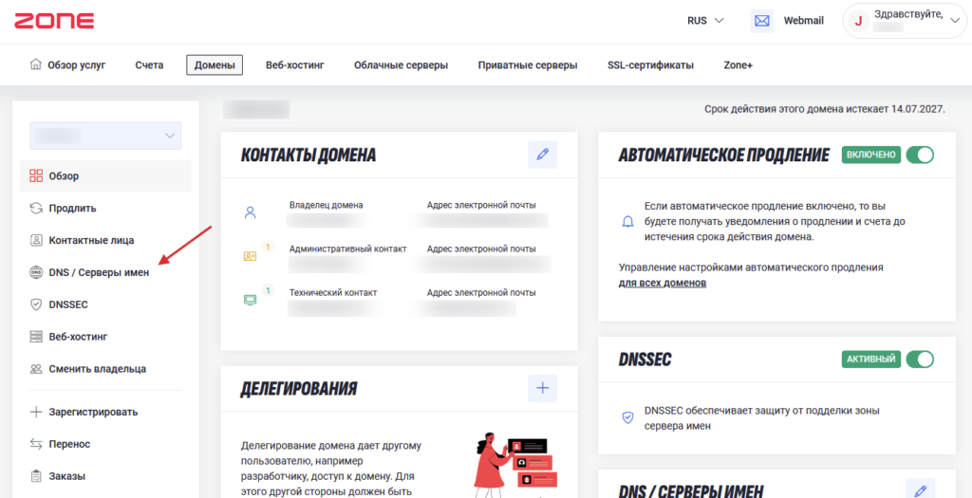Switch to Облачные серверы tab

[x=401, y=65]
